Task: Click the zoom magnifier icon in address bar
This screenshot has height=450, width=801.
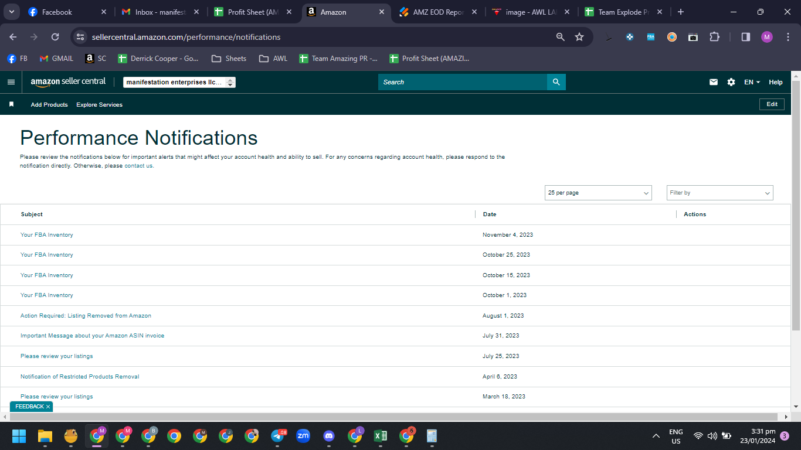Action: pos(561,37)
